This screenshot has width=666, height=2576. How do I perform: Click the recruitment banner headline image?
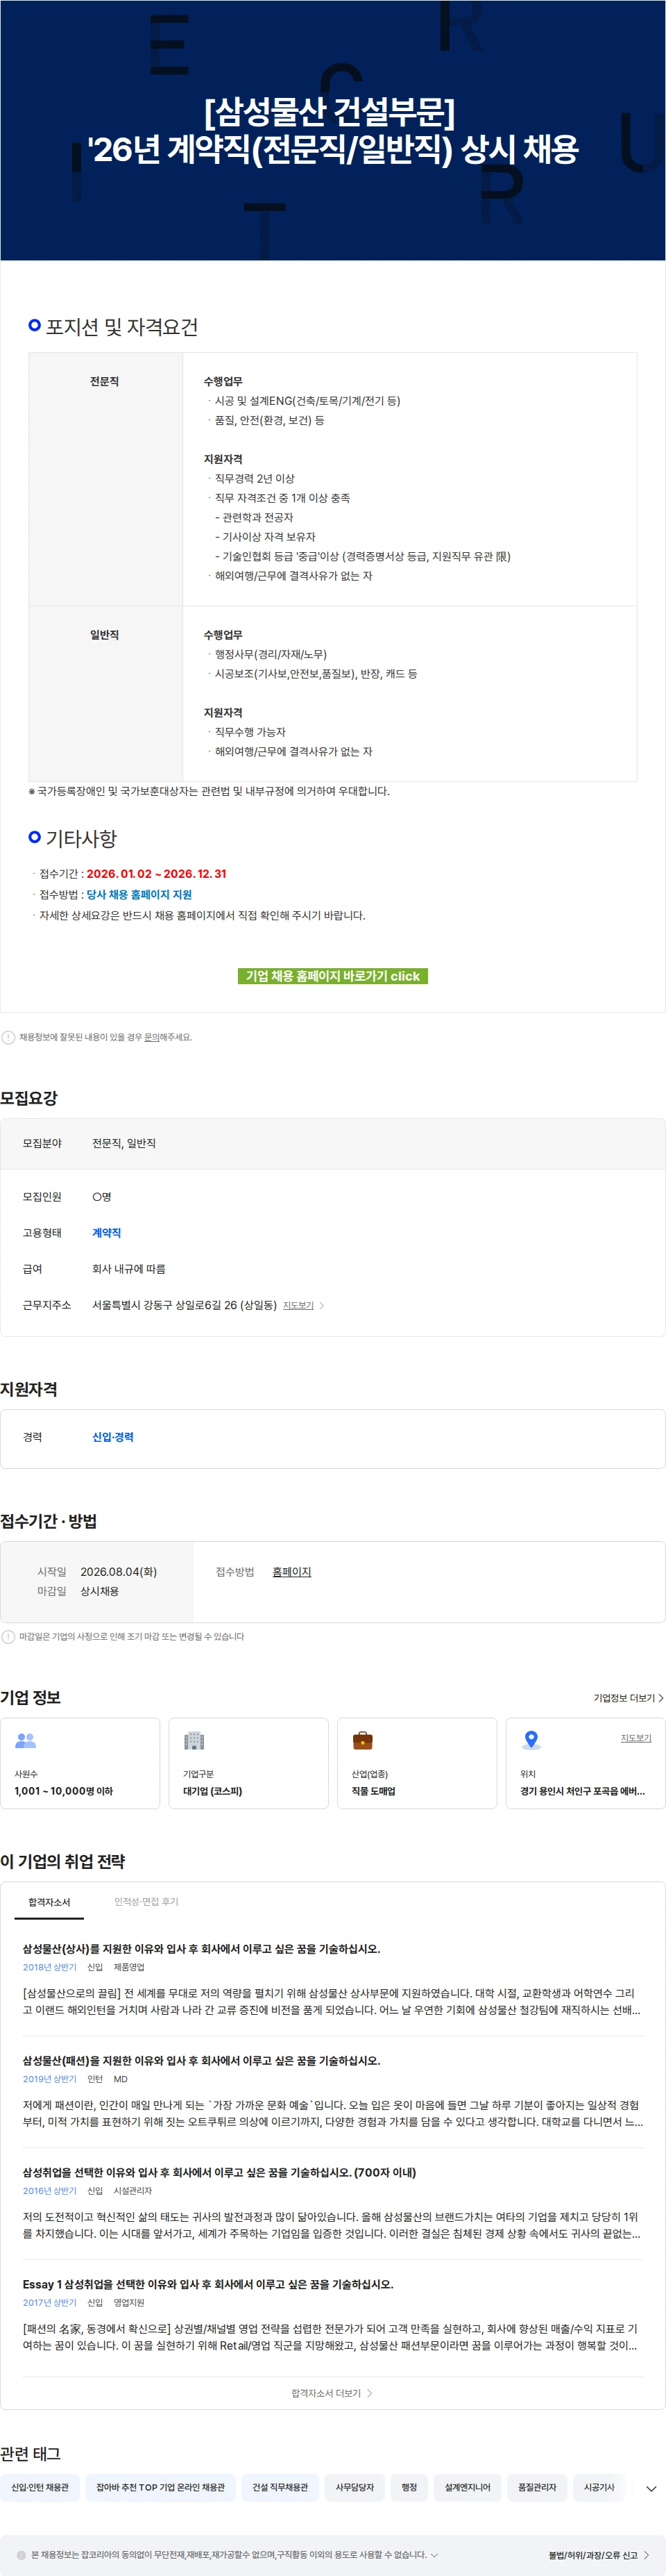tap(332, 130)
